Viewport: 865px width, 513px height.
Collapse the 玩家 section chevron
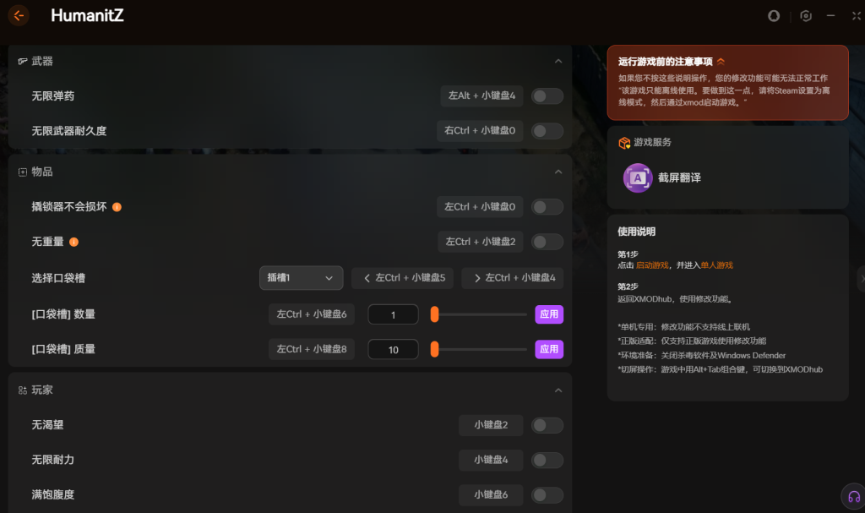click(558, 390)
